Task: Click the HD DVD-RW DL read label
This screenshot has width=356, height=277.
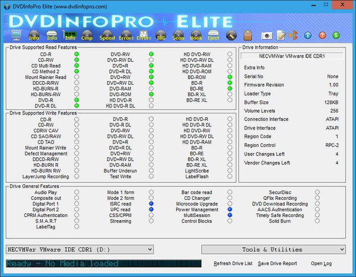Action: (x=197, y=60)
